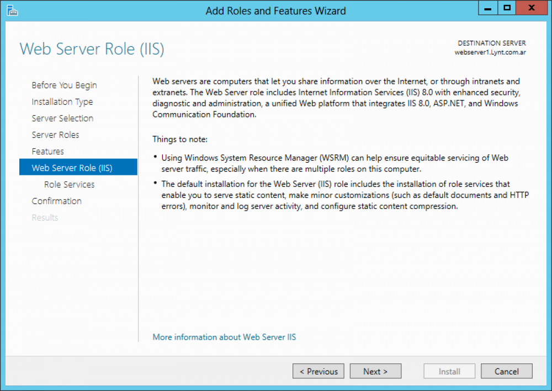Open the Installation Type step
Image resolution: width=552 pixels, height=391 pixels.
(x=62, y=101)
